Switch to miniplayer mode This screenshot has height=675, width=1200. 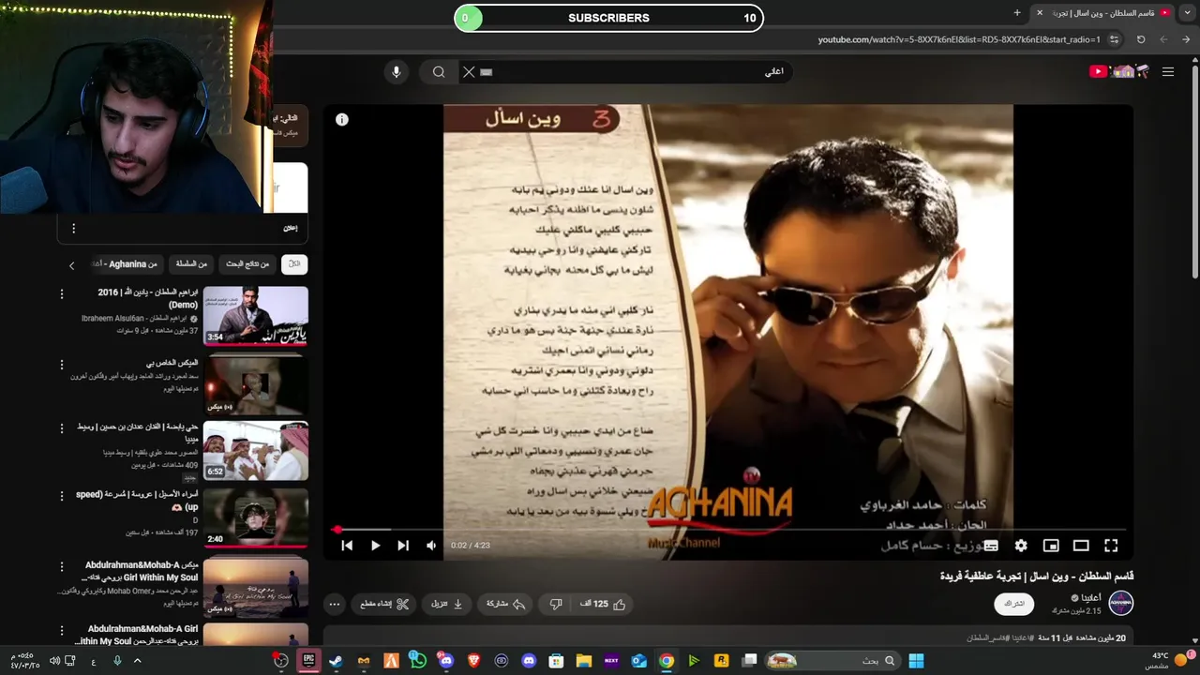(x=1051, y=546)
